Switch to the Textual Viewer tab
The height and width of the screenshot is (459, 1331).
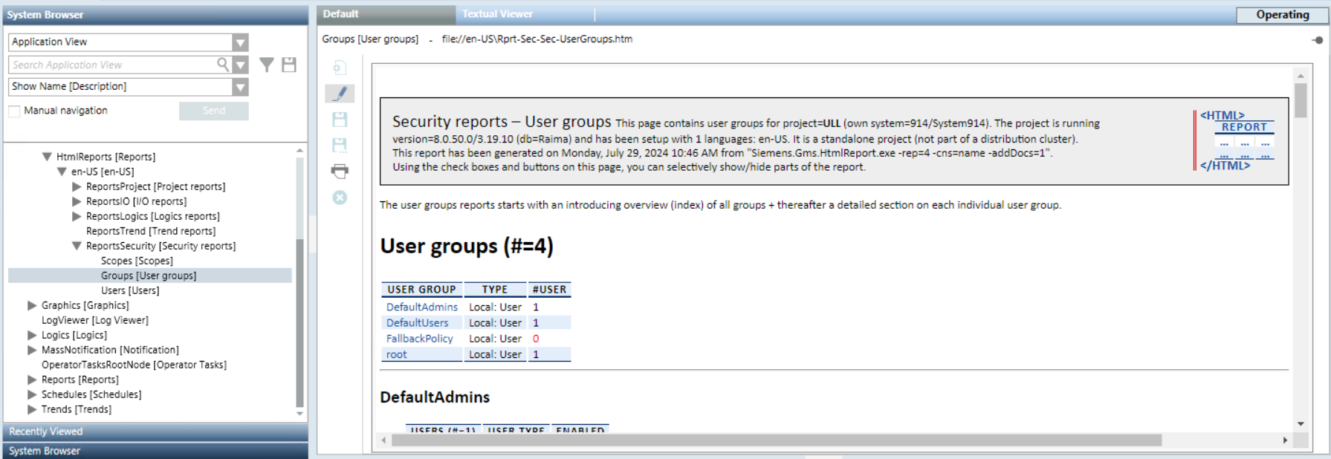[x=497, y=14]
